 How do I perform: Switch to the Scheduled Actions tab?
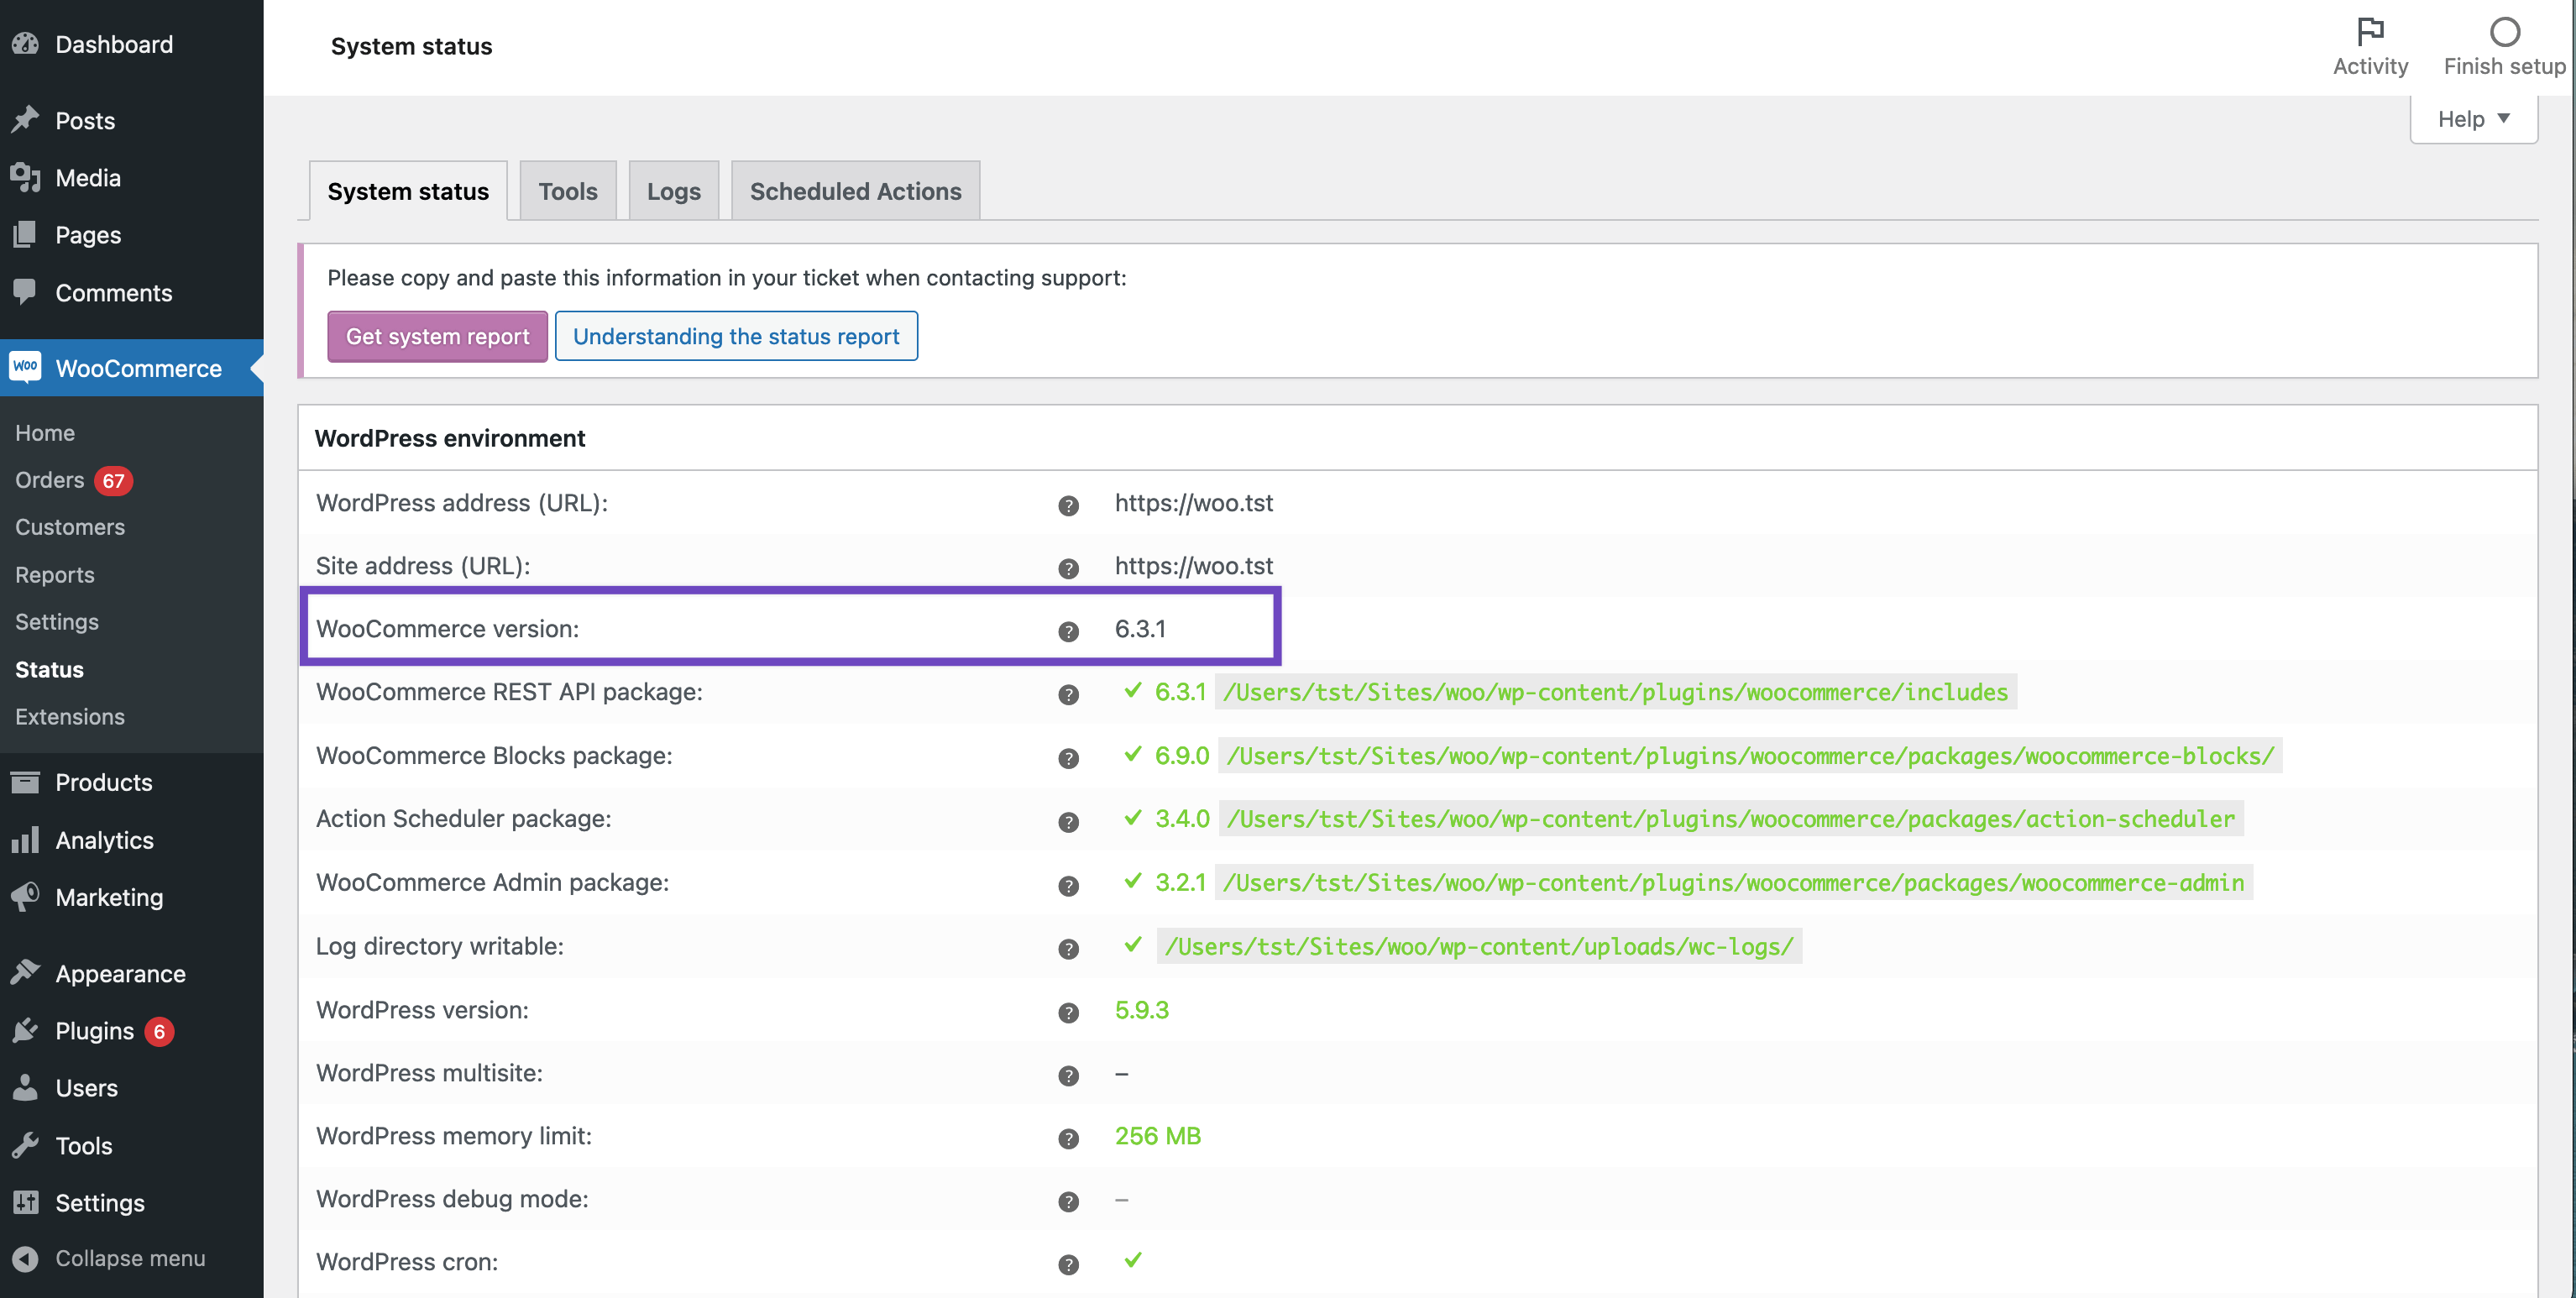[854, 190]
